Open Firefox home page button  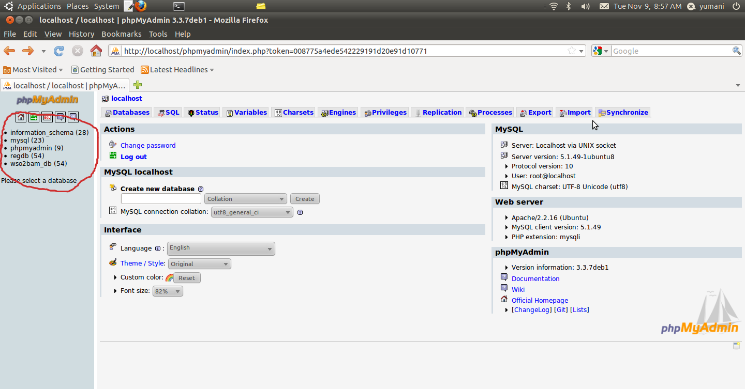tap(96, 51)
